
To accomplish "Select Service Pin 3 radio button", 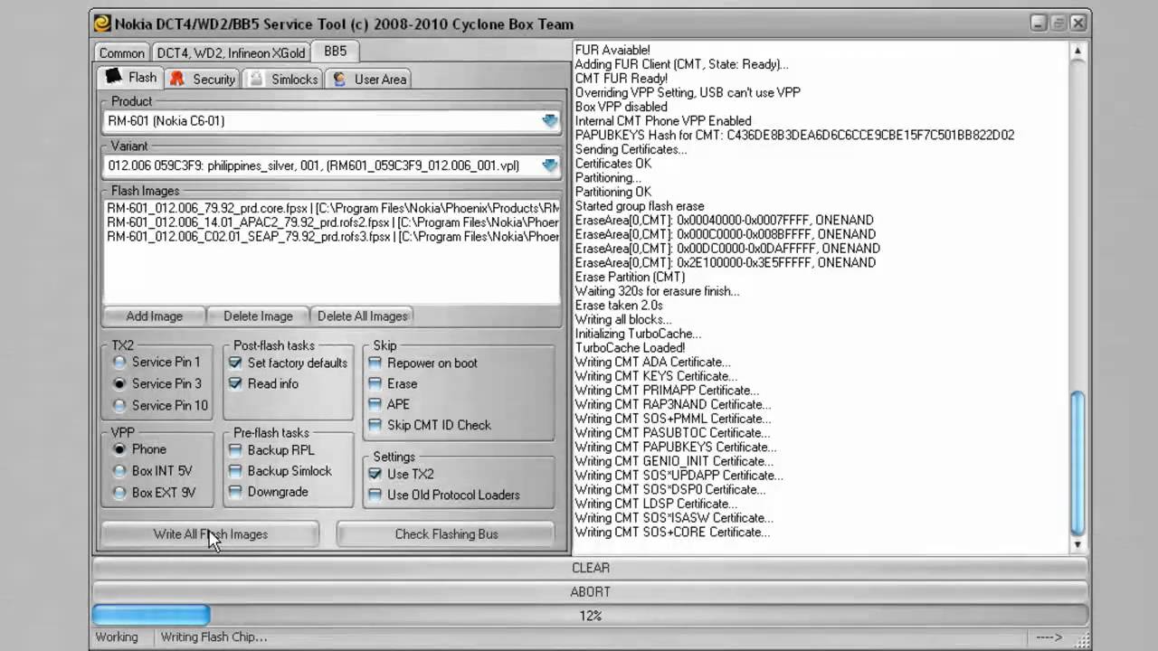I will [x=119, y=383].
